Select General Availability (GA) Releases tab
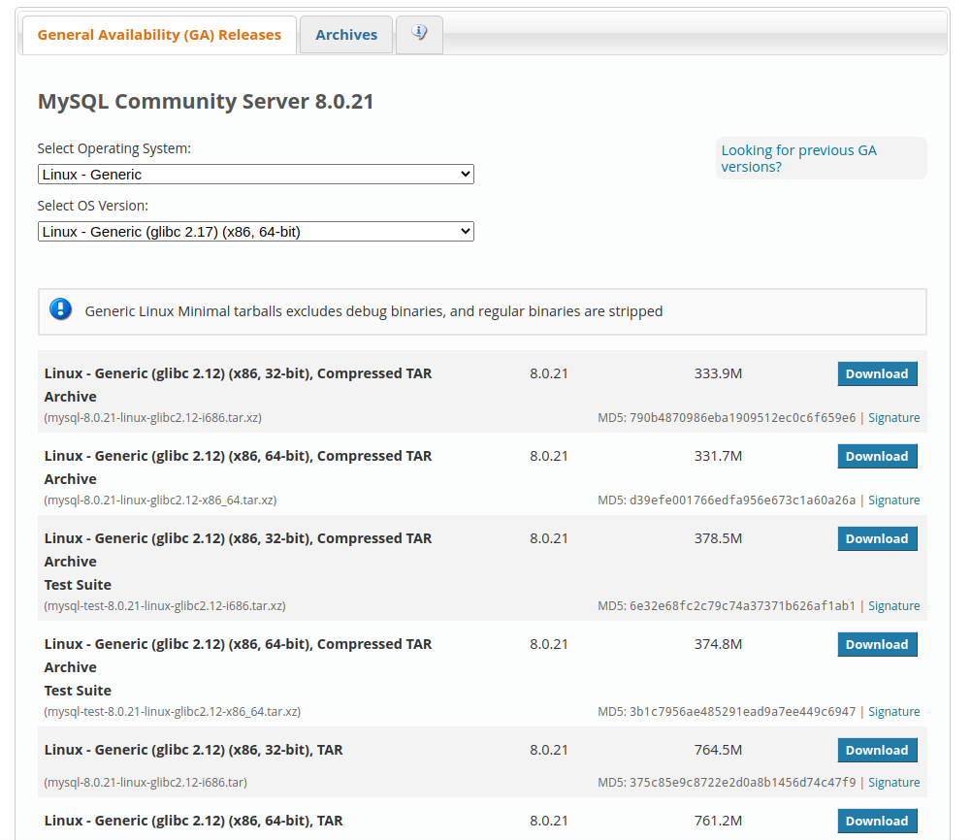The height and width of the screenshot is (840, 971). pyautogui.click(x=159, y=35)
